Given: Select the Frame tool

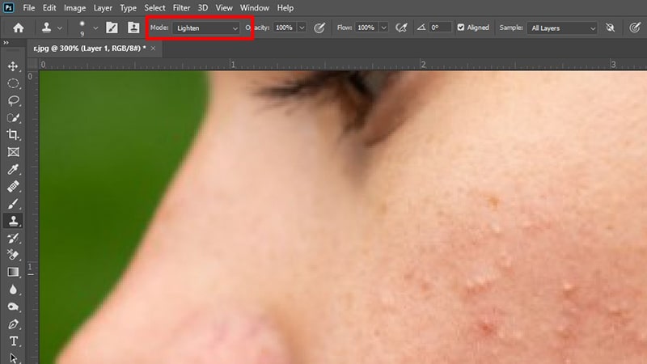Looking at the screenshot, I should coord(13,152).
